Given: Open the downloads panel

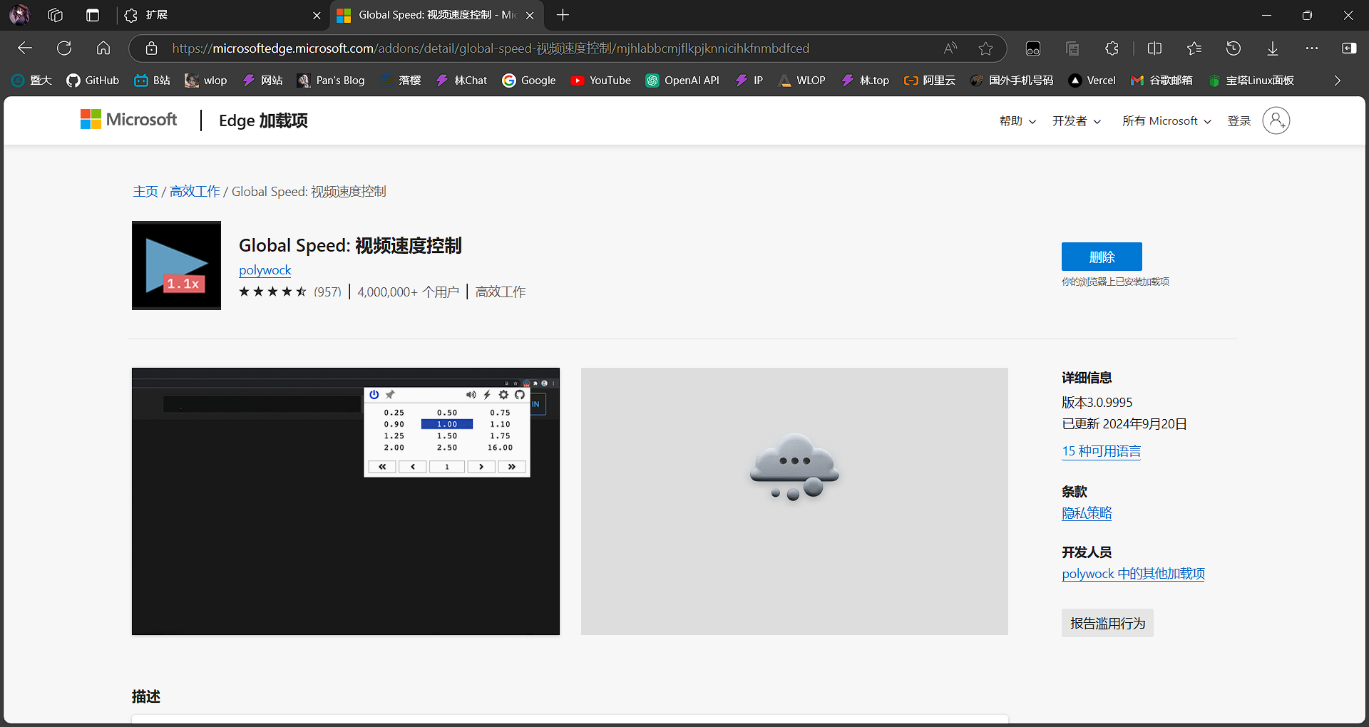Looking at the screenshot, I should [1273, 48].
